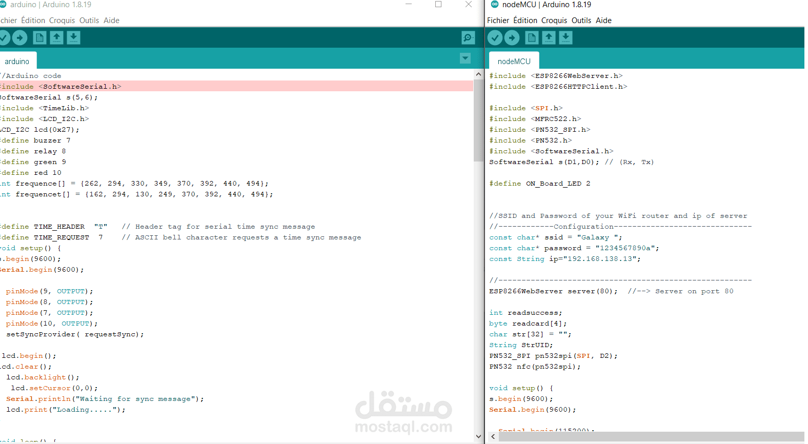
Task: Click 'lcd.backlight();' line
Action: coord(43,377)
